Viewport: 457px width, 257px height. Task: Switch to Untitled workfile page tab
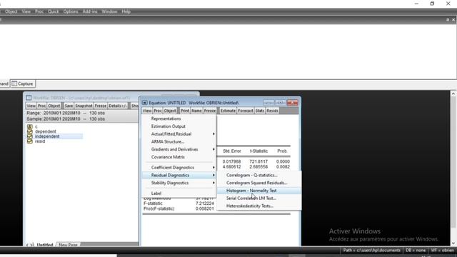(x=44, y=244)
